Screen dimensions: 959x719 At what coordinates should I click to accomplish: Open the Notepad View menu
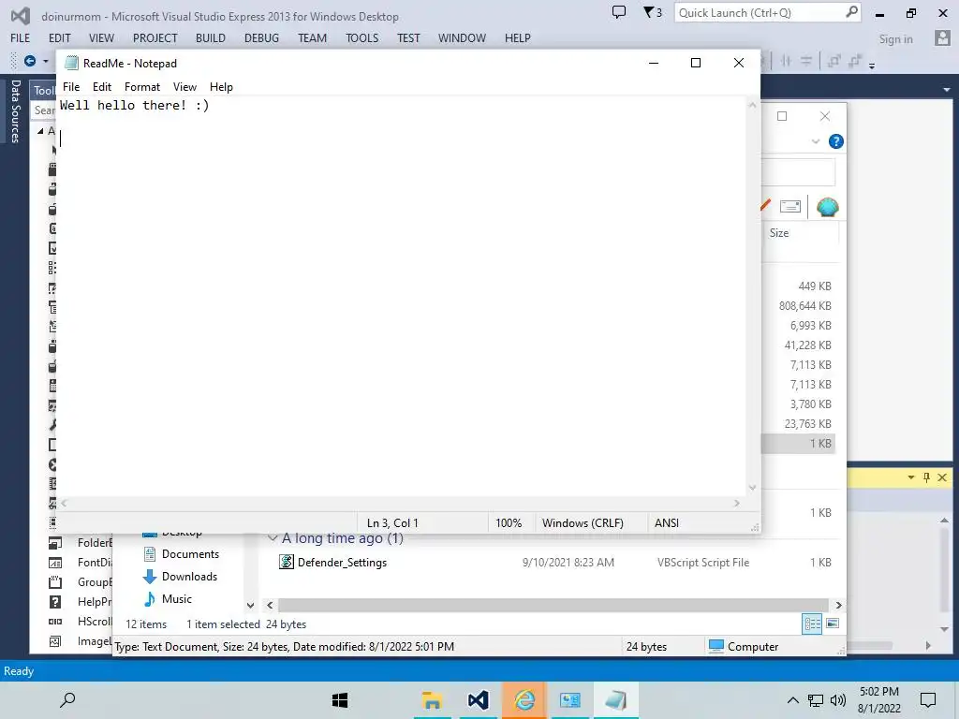click(184, 87)
